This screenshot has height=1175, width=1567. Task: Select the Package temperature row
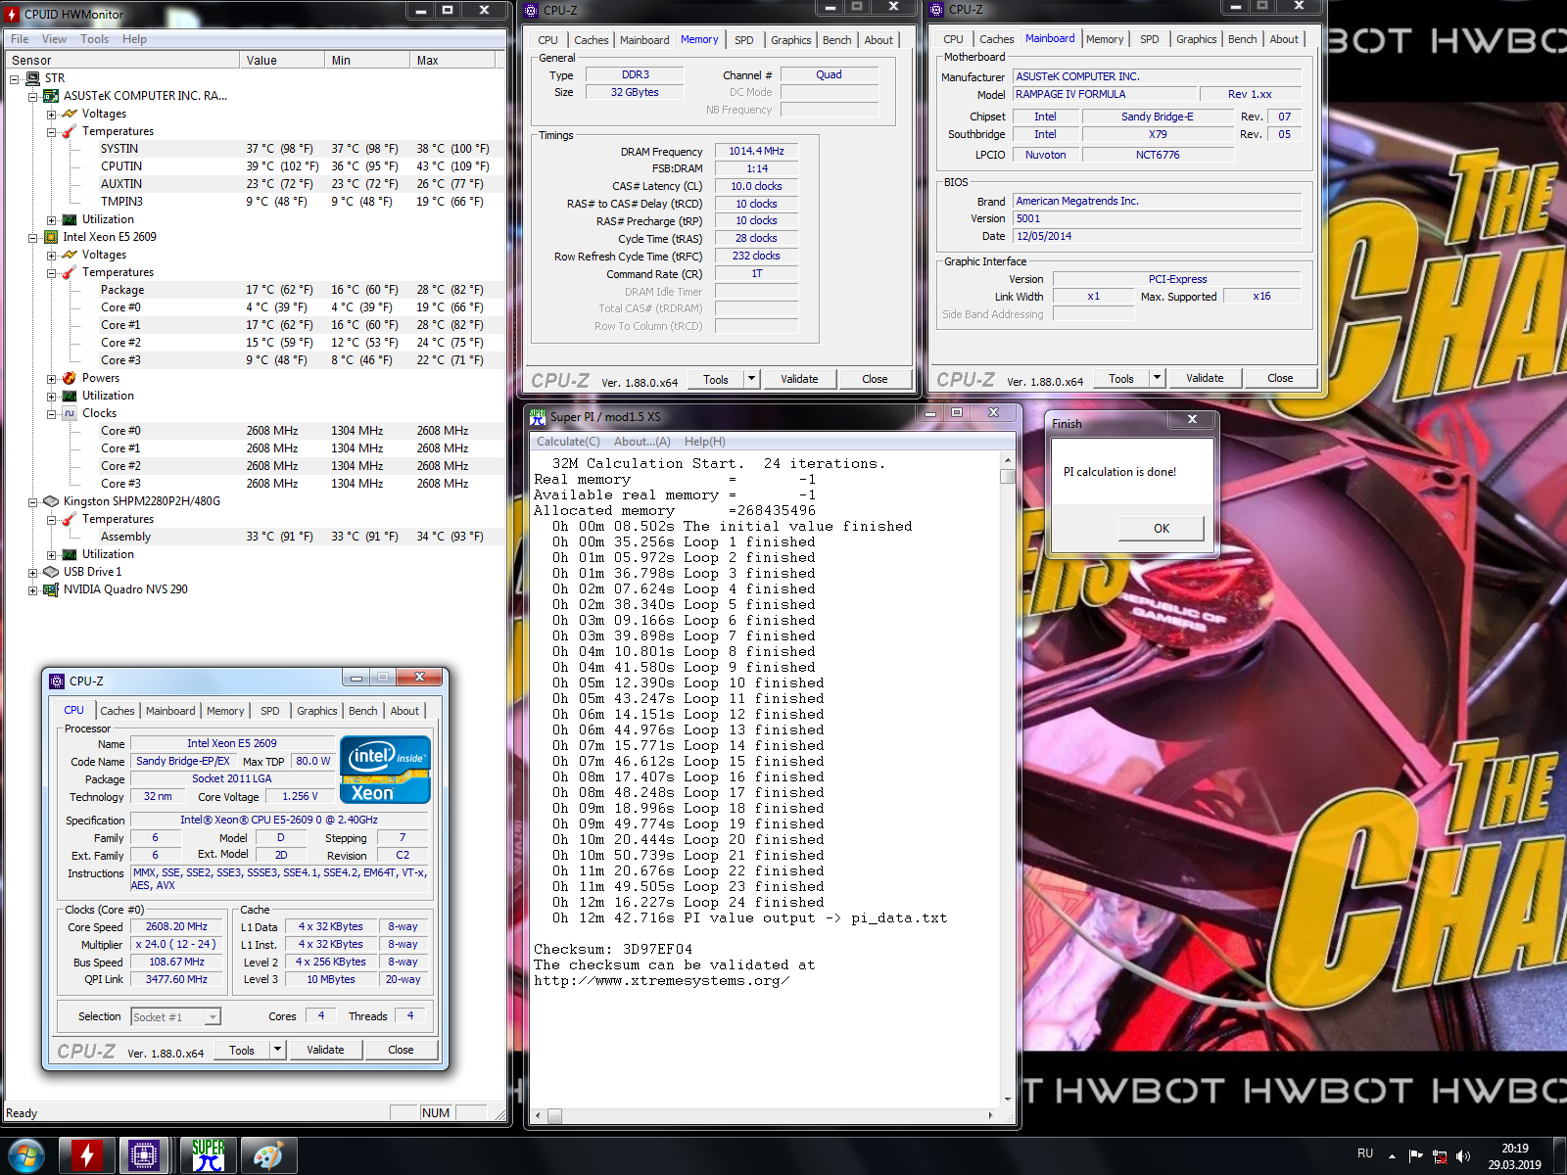[253, 290]
